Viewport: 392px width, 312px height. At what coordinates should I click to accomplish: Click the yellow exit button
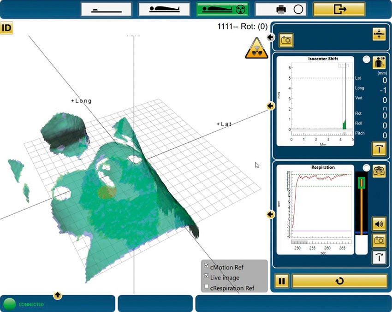(x=339, y=10)
